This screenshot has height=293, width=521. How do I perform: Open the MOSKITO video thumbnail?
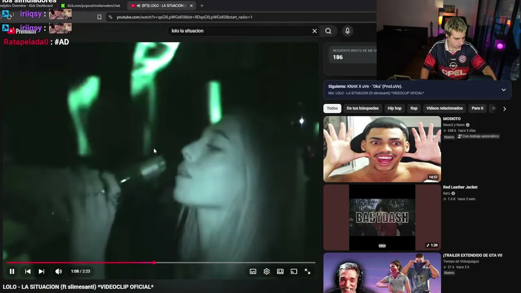pyautogui.click(x=382, y=149)
